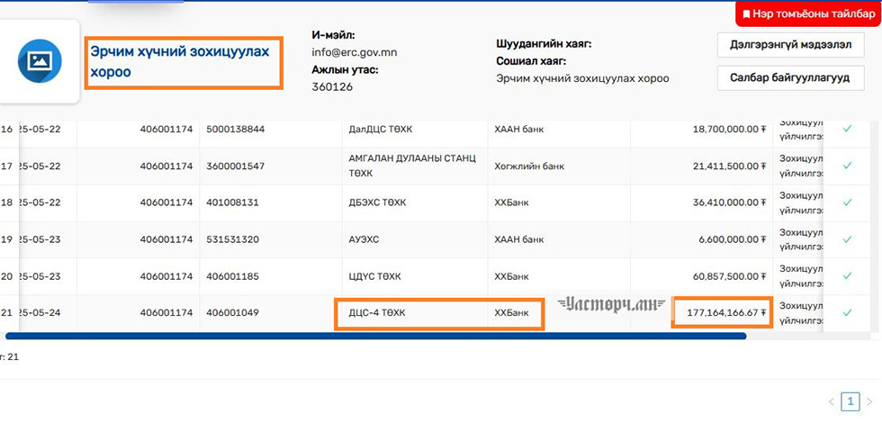
Task: Click the organization image placeholder icon
Action: pos(39,61)
